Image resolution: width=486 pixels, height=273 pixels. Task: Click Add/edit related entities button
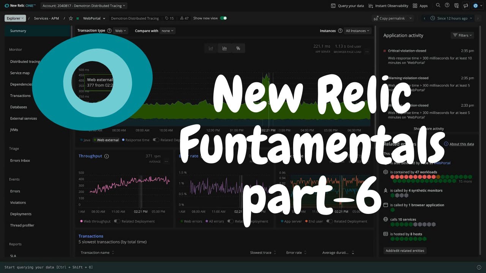pos(405,251)
